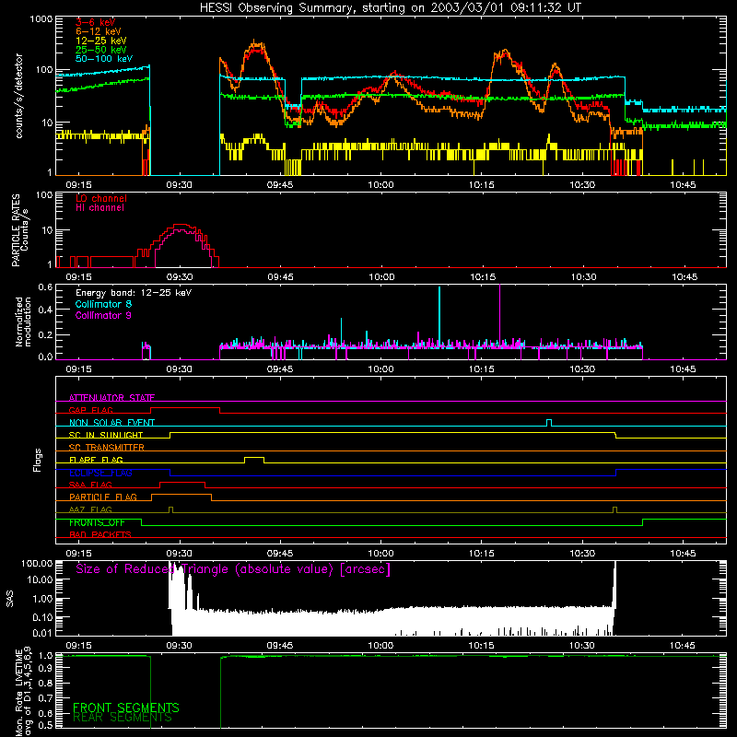The width and height of the screenshot is (737, 737).
Task: Click the BAD PACKETS flag label
Action: coord(100,534)
